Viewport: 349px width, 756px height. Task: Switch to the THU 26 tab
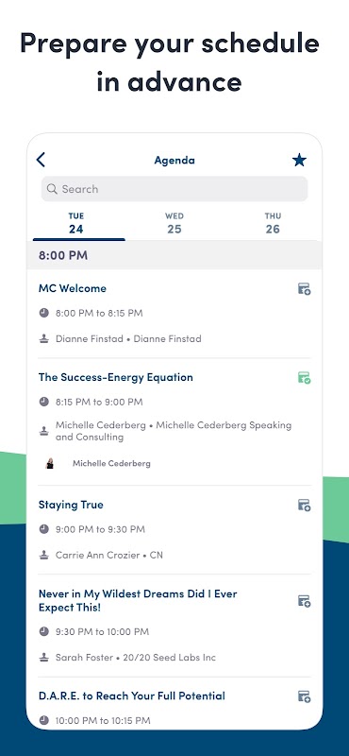click(273, 223)
